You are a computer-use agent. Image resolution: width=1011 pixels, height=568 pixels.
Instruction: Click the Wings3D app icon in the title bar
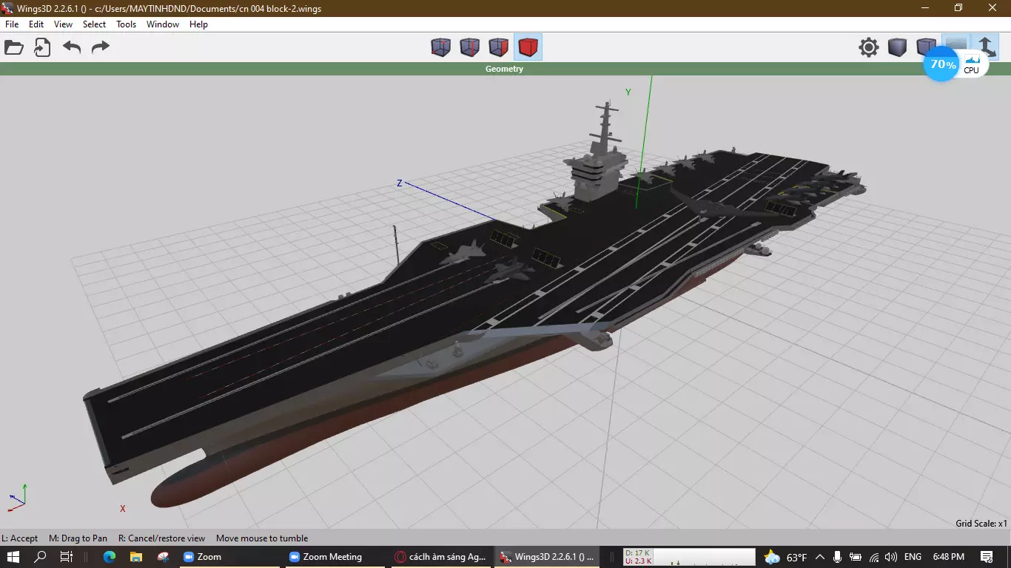click(8, 8)
